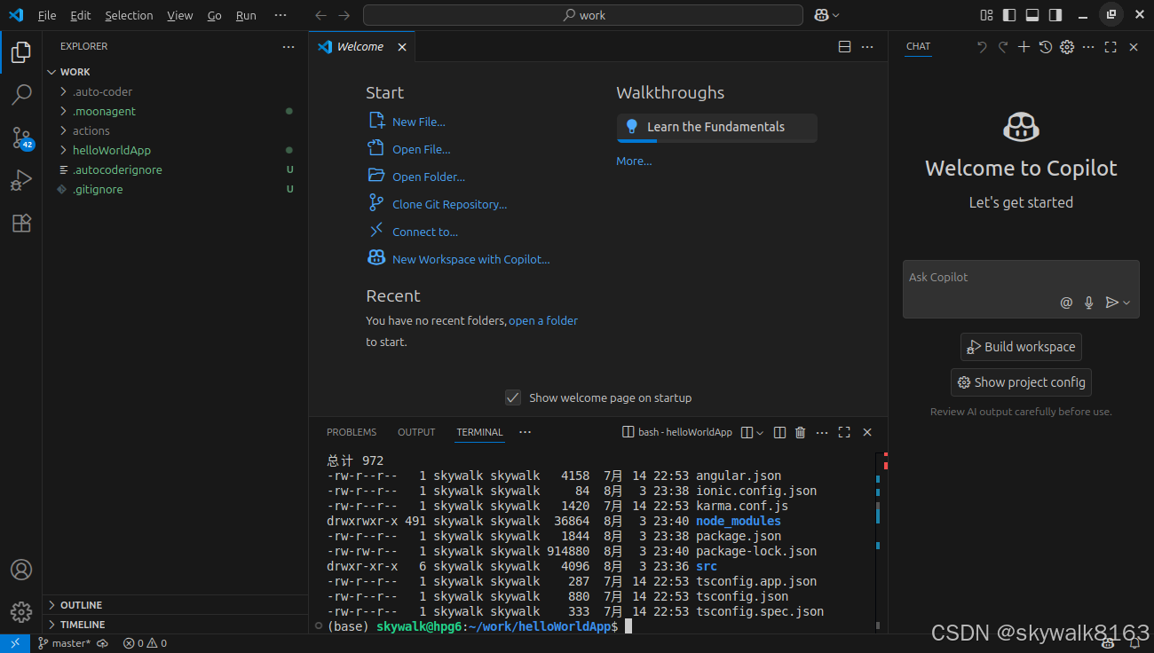Open the Edit menu
This screenshot has height=653, width=1154.
click(x=80, y=15)
